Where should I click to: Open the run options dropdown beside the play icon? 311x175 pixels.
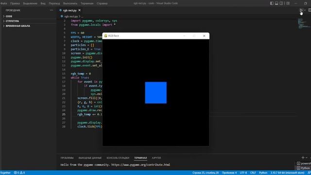[x=305, y=10]
